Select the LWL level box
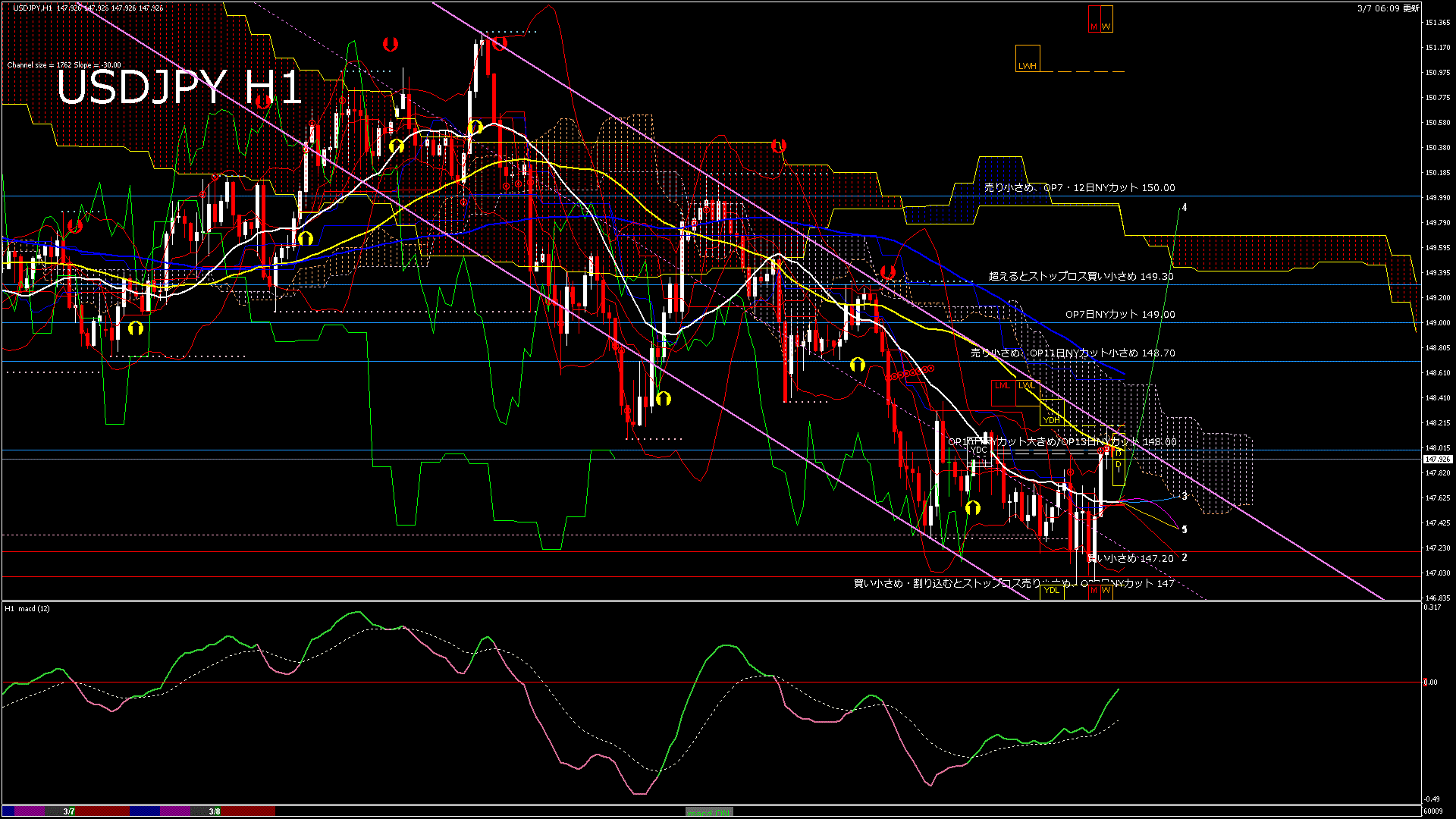The width and height of the screenshot is (1456, 819). pyautogui.click(x=1027, y=393)
